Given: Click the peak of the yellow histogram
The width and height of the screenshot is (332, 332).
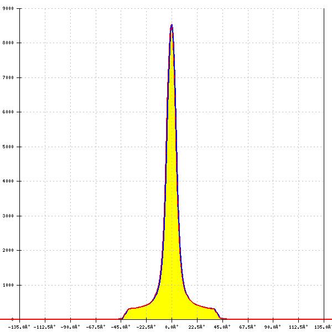Looking at the screenshot, I should (x=172, y=25).
